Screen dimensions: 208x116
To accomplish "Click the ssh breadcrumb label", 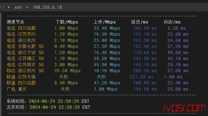I will click(x=18, y=7).
